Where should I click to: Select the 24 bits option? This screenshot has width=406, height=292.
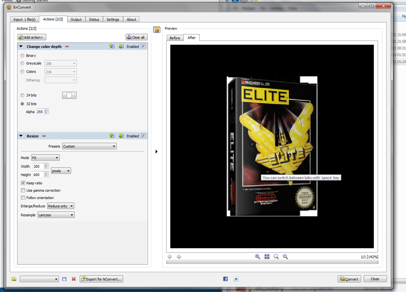pyautogui.click(x=22, y=95)
